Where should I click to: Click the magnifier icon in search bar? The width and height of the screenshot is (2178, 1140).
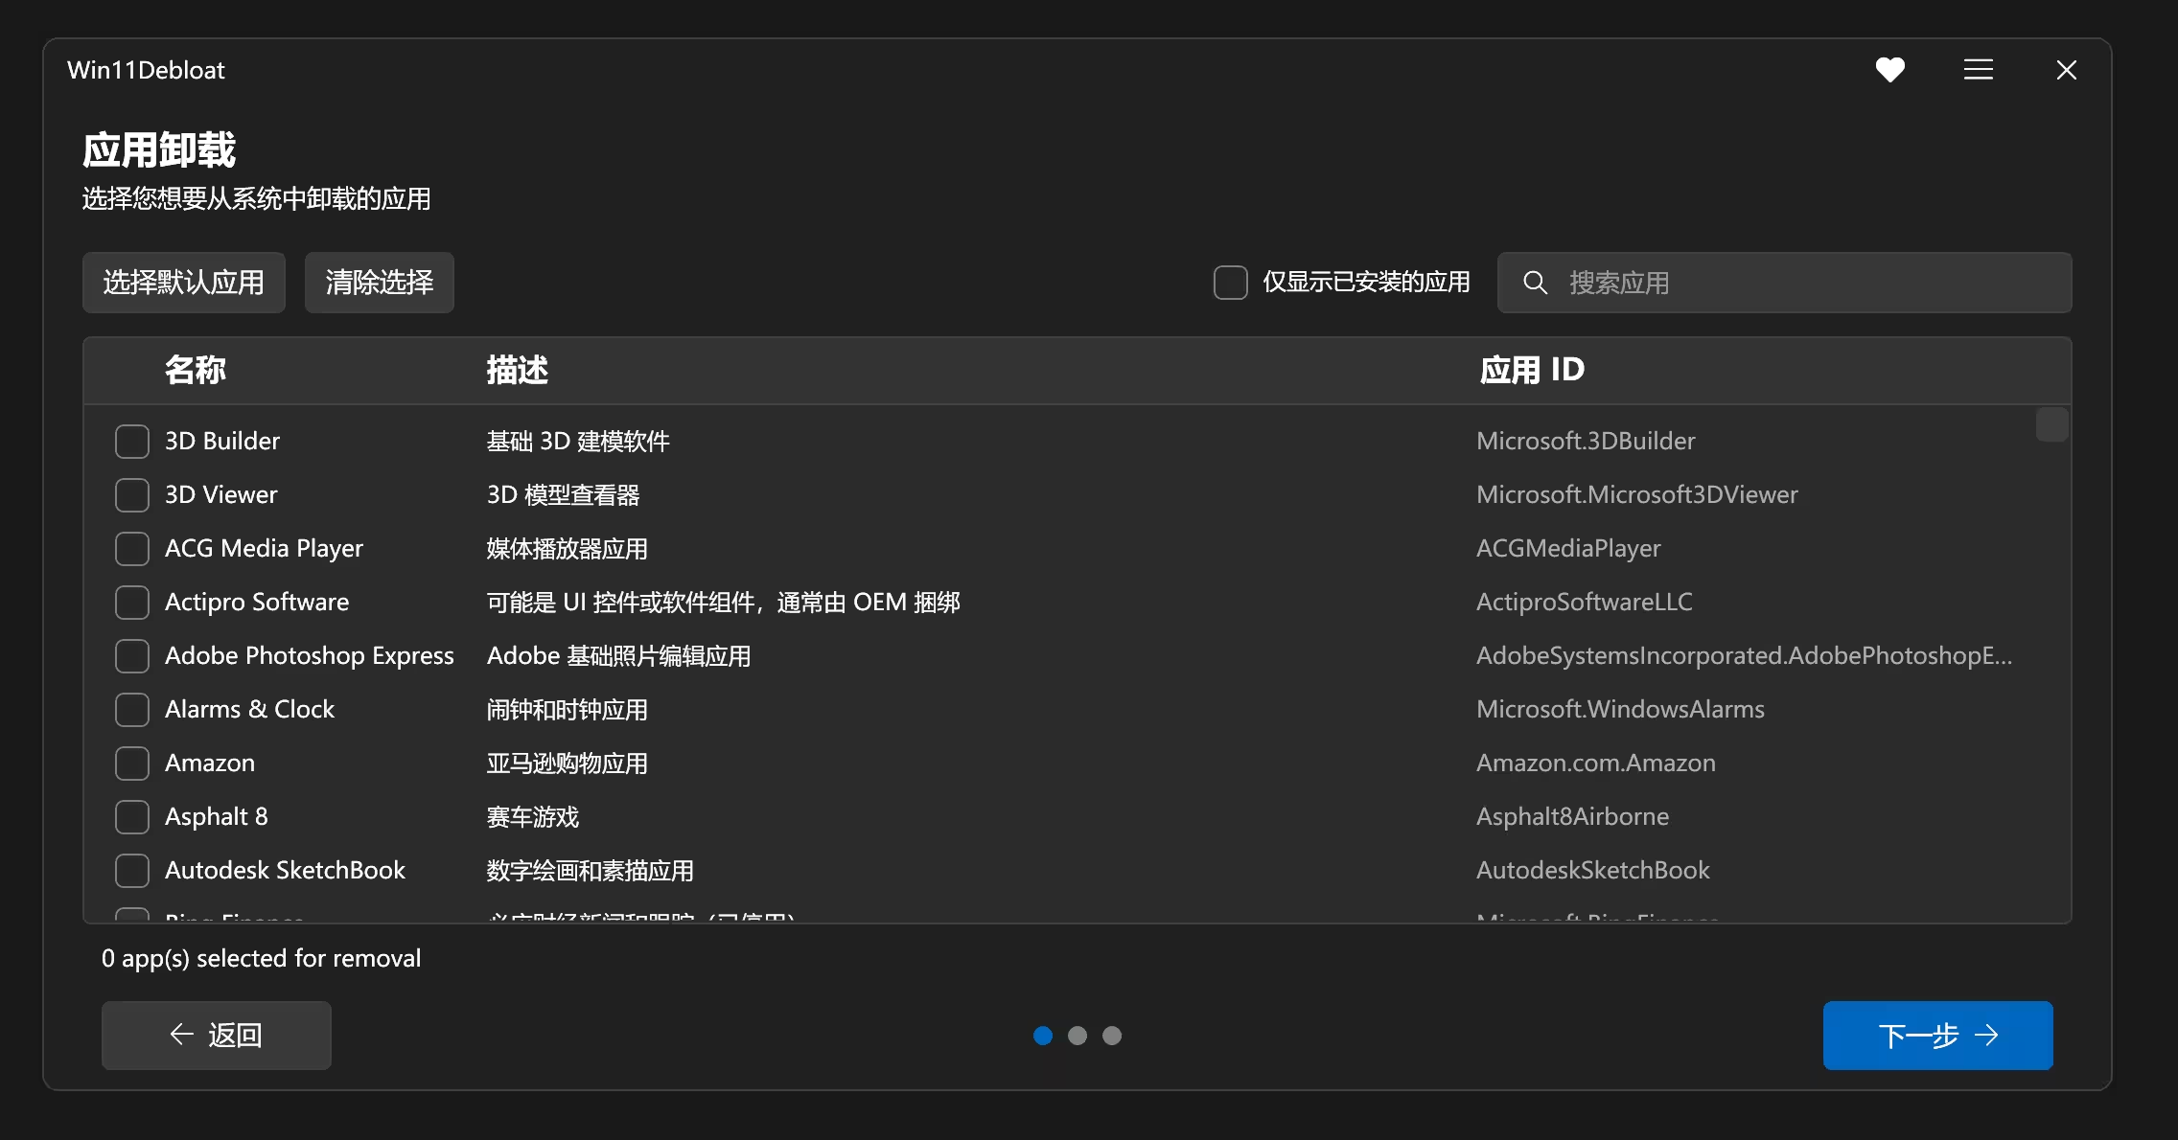click(1534, 283)
